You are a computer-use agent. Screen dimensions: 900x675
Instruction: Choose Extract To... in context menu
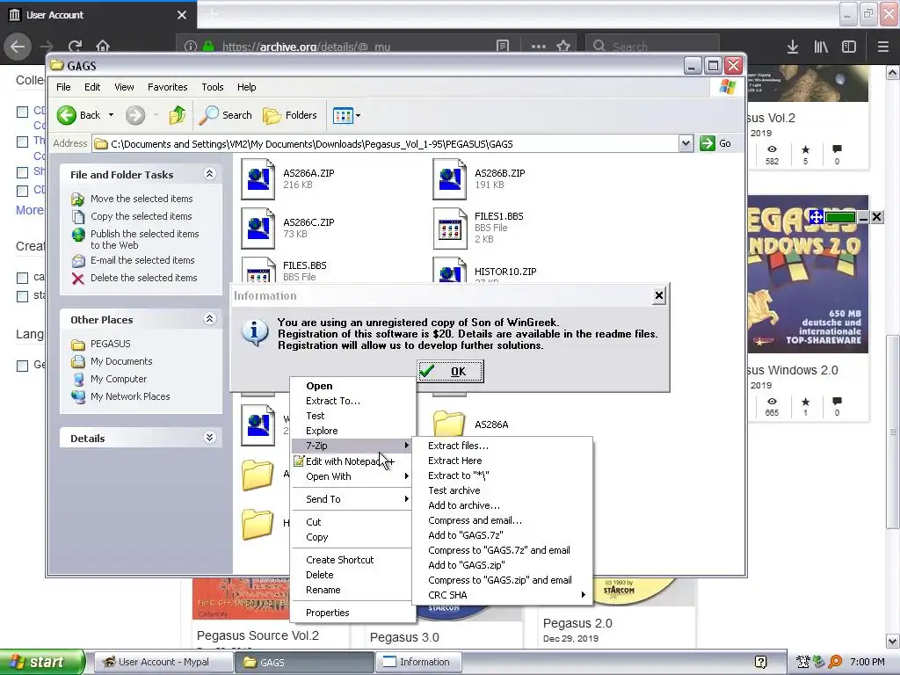click(x=352, y=401)
